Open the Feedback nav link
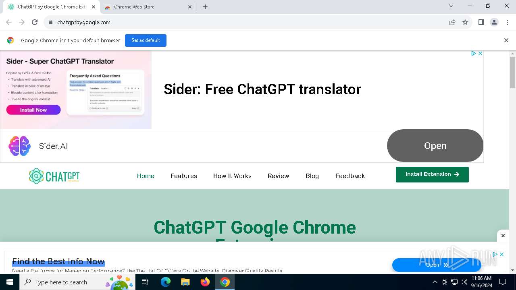 click(x=350, y=176)
